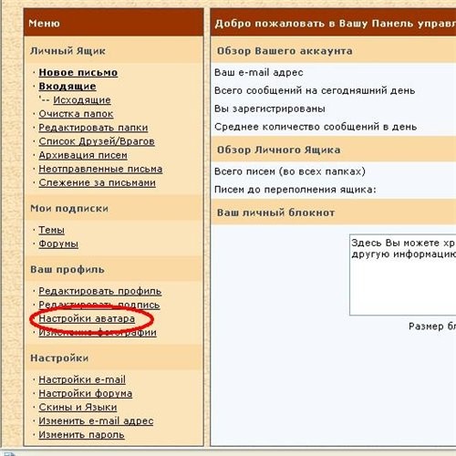Open Настройки форума link
This screenshot has height=456, width=456.
(86, 394)
